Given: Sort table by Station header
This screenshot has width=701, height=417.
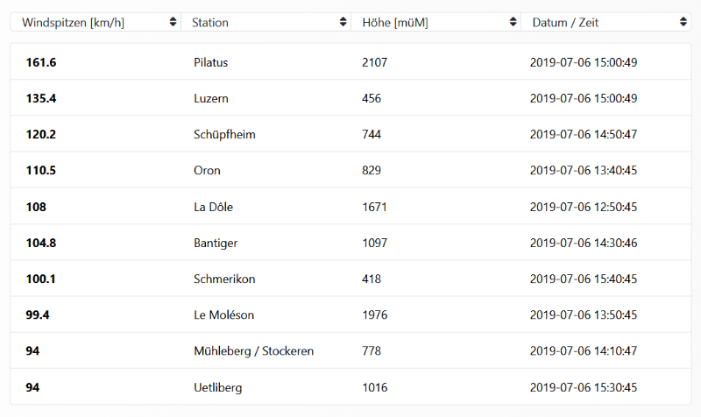Looking at the screenshot, I should point(211,23).
